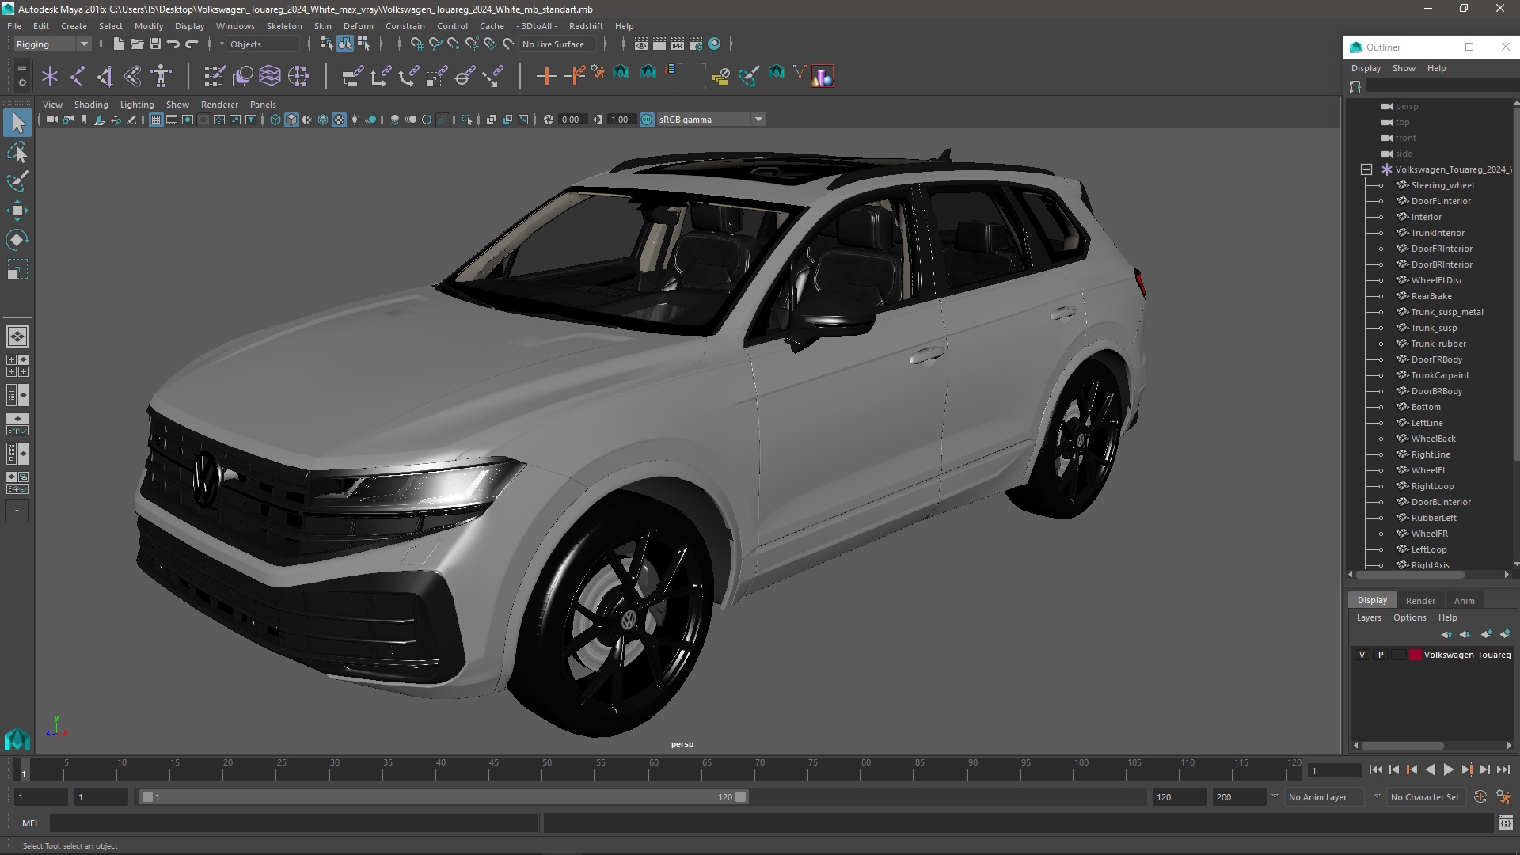1520x855 pixels.
Task: Step back one frame button
Action: [1394, 769]
